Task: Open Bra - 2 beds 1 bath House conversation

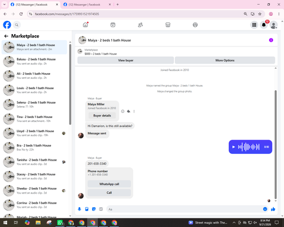Action: 34,148
